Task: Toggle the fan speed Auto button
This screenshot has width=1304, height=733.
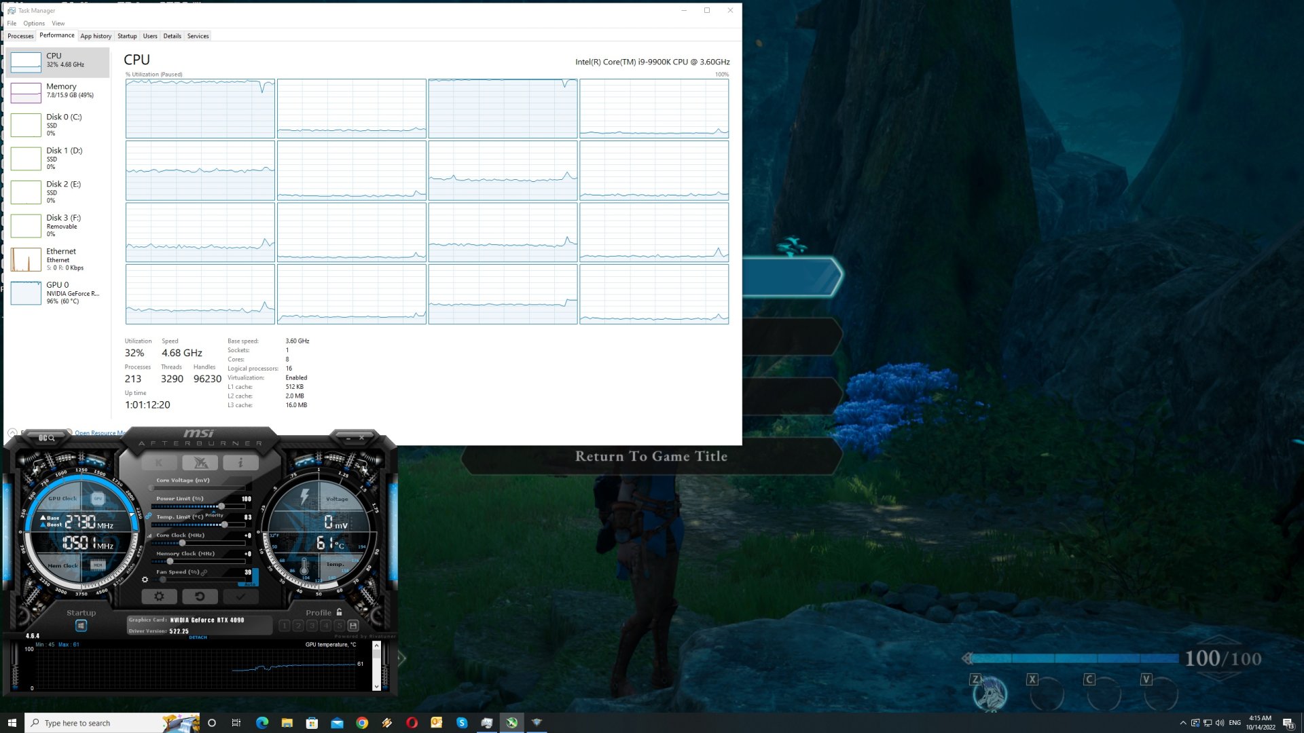Action: [250, 584]
